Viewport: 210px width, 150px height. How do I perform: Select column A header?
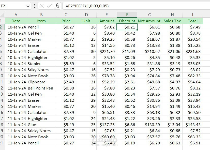pos(16,15)
